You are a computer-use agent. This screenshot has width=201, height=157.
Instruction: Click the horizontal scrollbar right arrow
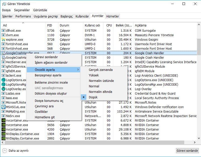click(x=195, y=142)
